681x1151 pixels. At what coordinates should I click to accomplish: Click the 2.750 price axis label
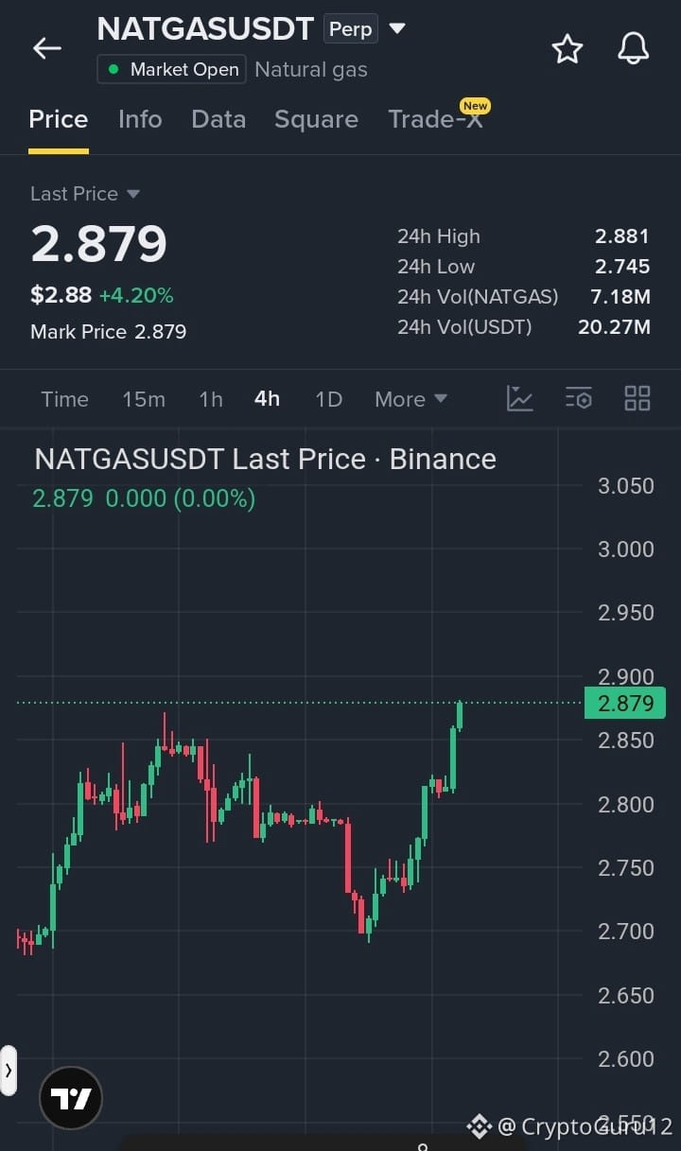tap(626, 868)
